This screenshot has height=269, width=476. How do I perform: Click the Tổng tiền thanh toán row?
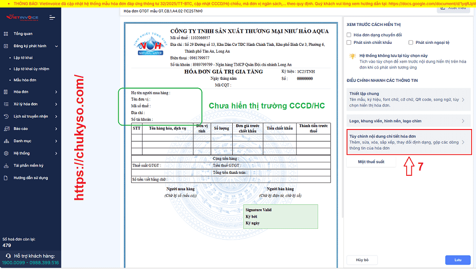click(231, 172)
